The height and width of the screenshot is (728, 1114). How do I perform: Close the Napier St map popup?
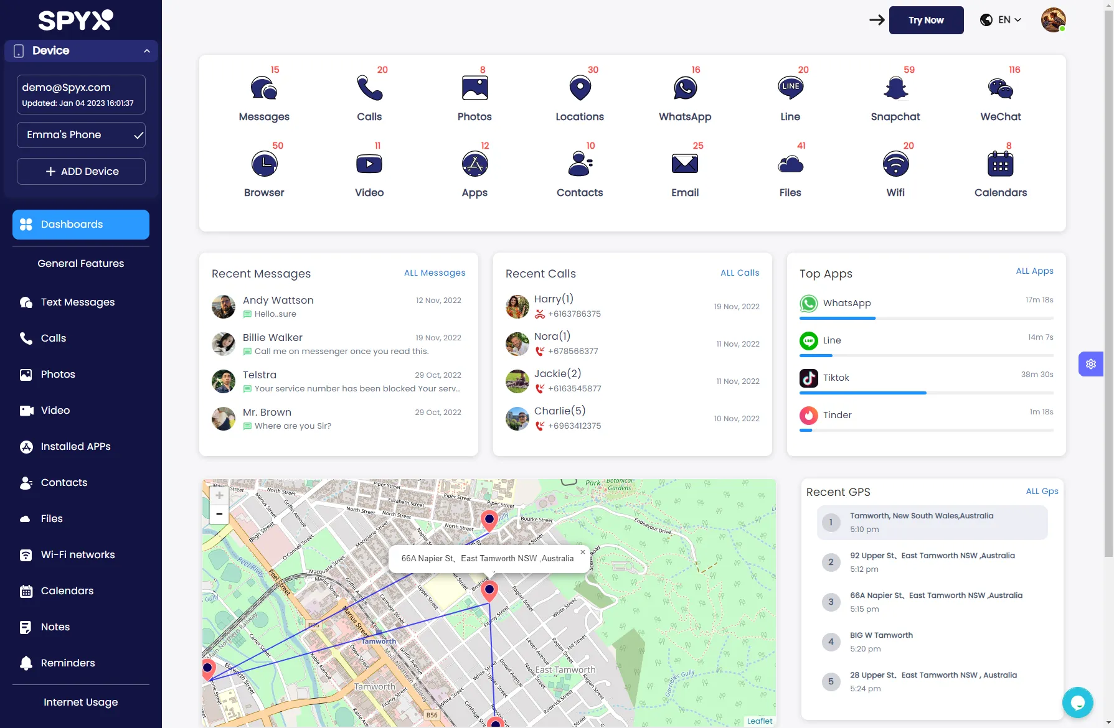[x=582, y=552]
